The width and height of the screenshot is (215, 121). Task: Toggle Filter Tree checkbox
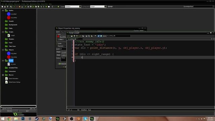pos(29,109)
